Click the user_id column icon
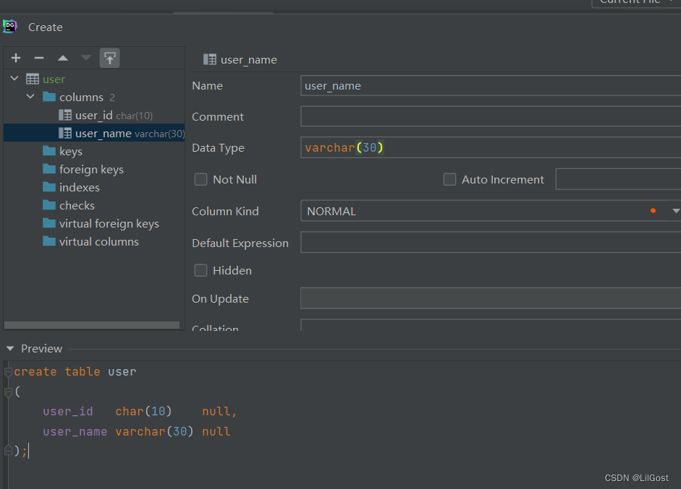 [x=65, y=115]
